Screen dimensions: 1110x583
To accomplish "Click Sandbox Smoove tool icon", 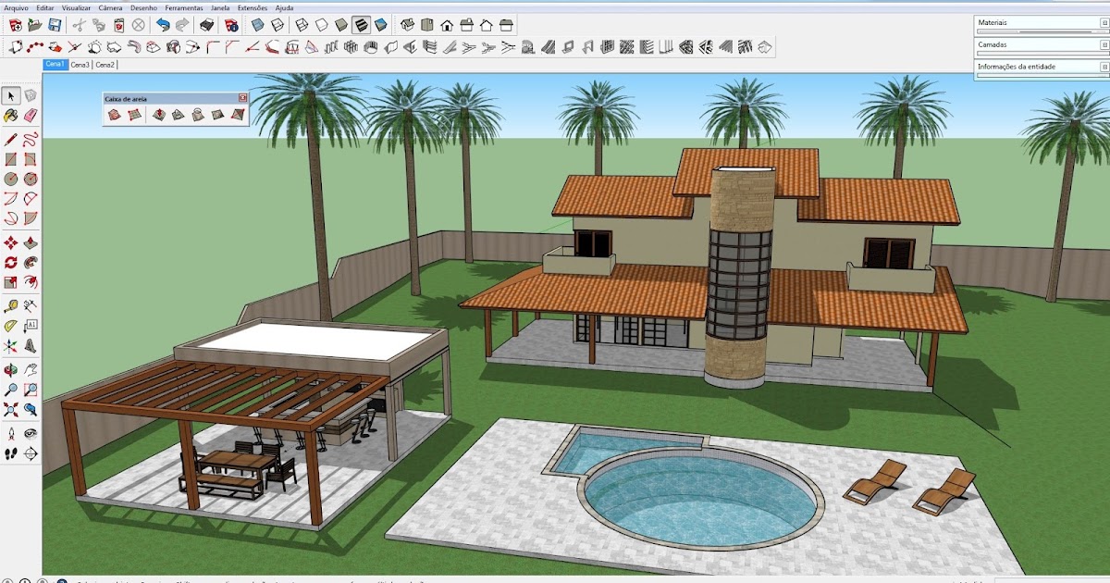I will 158,115.
